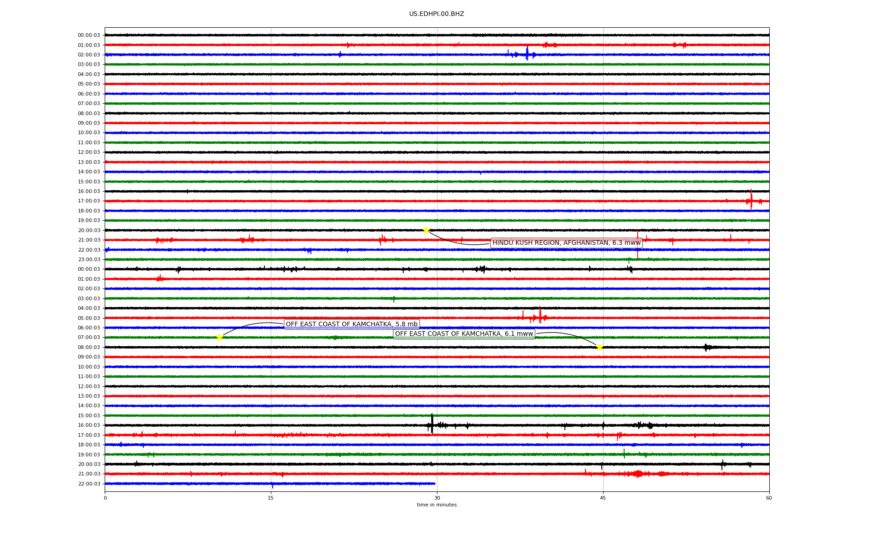The width and height of the screenshot is (874, 546).
Task: Click the tall black spike in second 16:00:03 trace
Action: coord(432,424)
